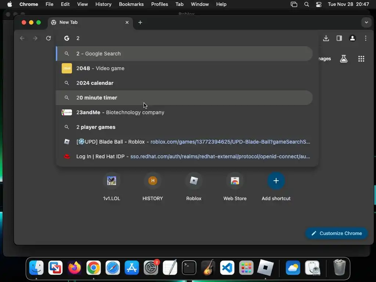The image size is (376, 282).
Task: Click the address bar input showing 2
Action: tap(187, 38)
